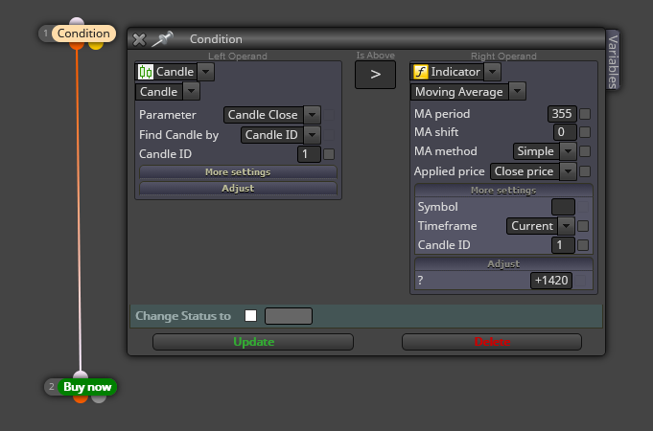Image resolution: width=653 pixels, height=431 pixels.
Task: Click the function icon beside Indicator
Action: [421, 72]
